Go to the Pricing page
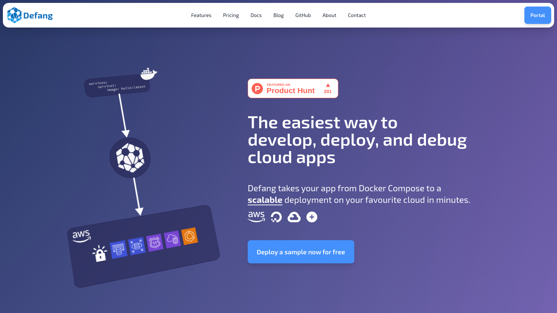Viewport: 557px width, 313px height. click(x=231, y=15)
